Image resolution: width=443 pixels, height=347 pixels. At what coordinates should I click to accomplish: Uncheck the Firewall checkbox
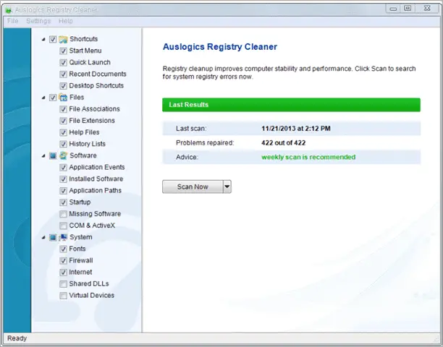tap(63, 261)
